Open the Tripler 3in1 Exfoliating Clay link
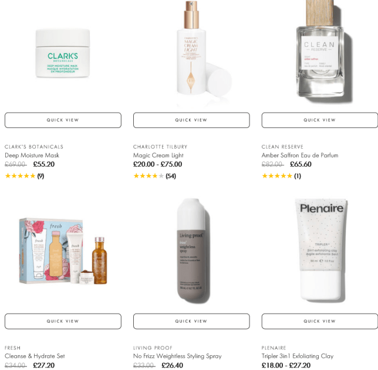This screenshot has height=370, width=378. coord(298,356)
